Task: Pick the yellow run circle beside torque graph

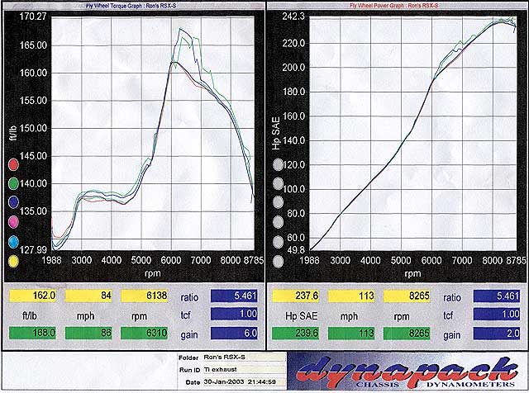Action: click(14, 262)
